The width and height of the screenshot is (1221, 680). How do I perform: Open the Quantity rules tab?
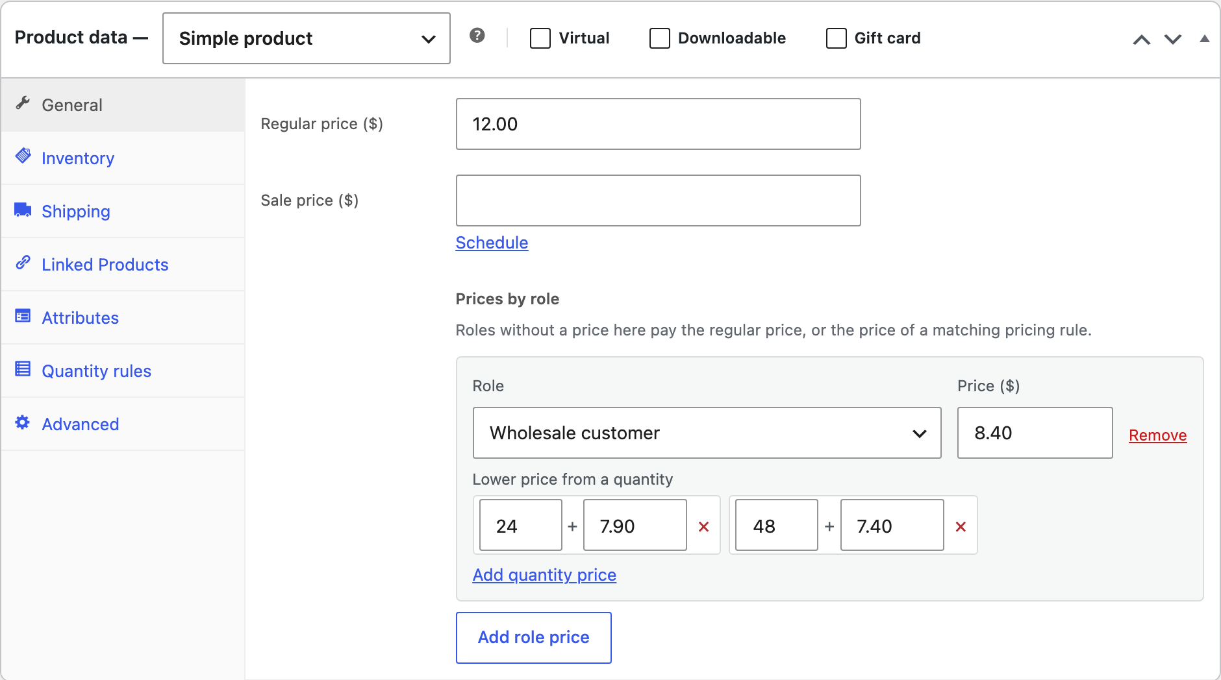click(x=123, y=371)
